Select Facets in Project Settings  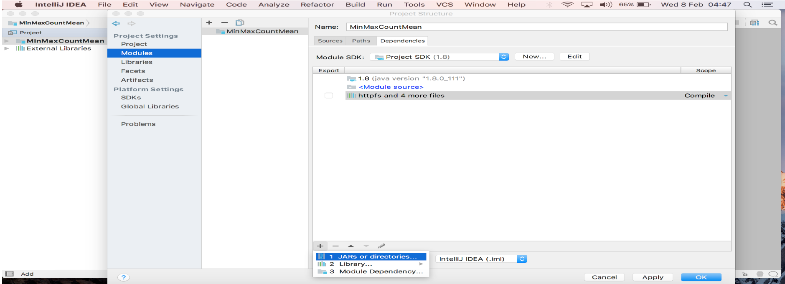(x=133, y=71)
